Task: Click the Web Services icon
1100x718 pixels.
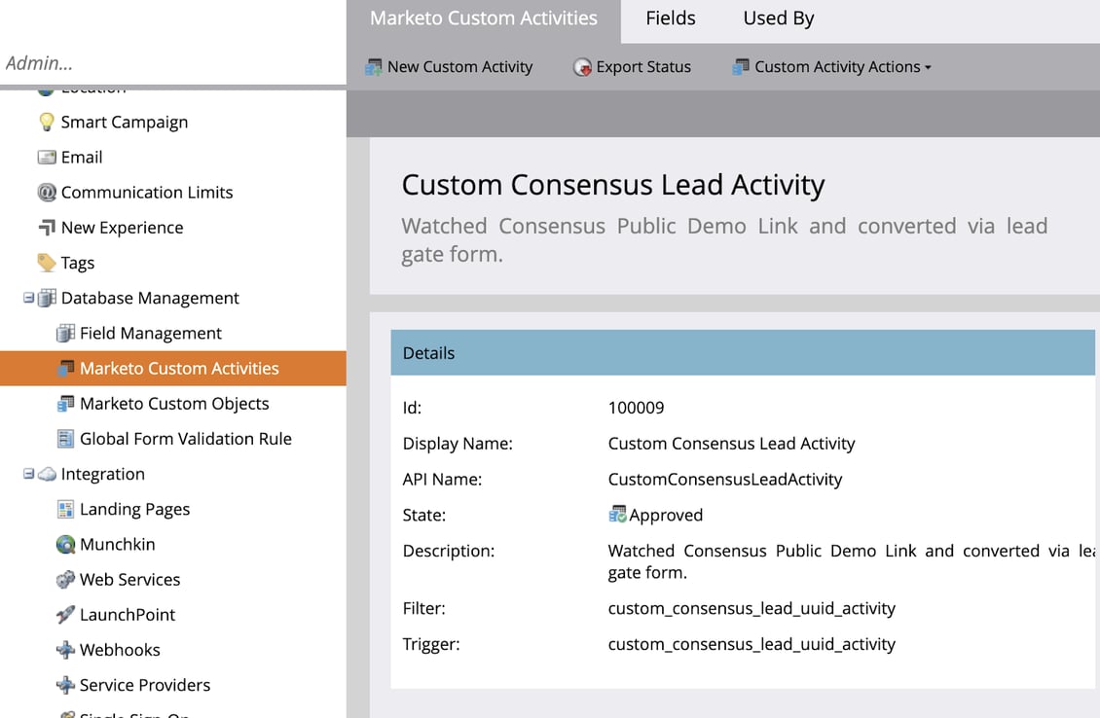Action: click(x=64, y=579)
